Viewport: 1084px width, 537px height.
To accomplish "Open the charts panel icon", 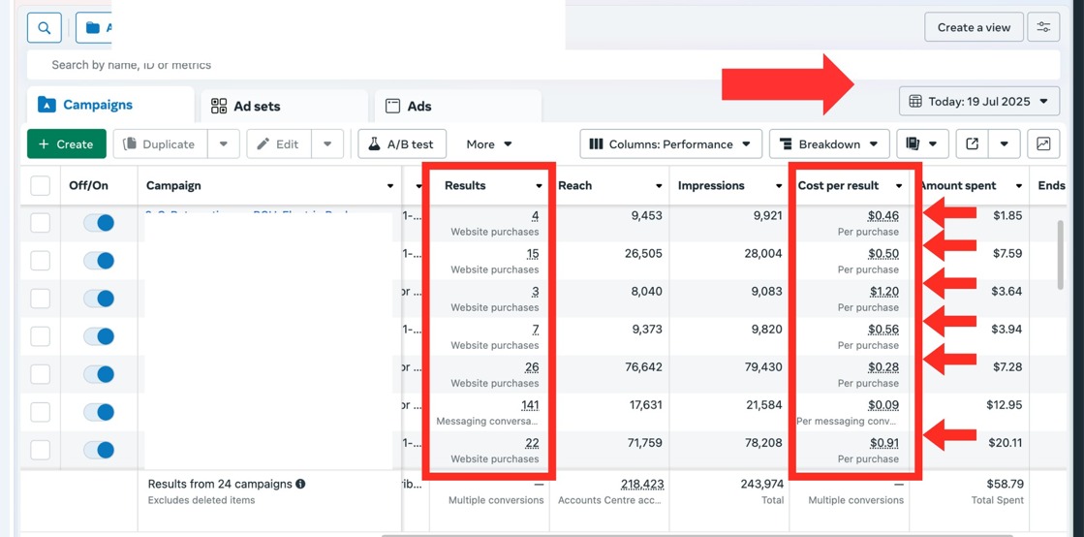I will [1043, 144].
